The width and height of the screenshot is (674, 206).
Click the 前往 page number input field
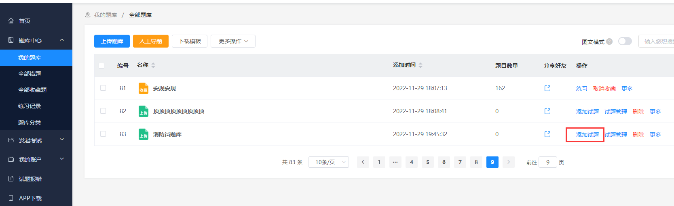coord(548,162)
